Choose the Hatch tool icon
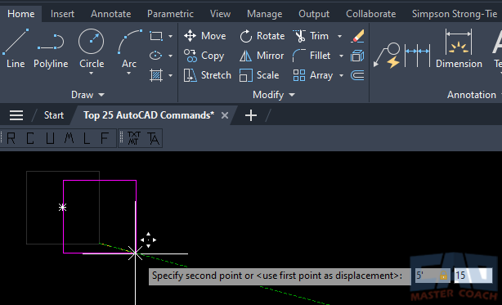The width and height of the screenshot is (502, 305). [x=156, y=75]
